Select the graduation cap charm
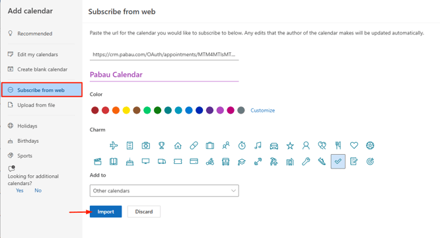The image size is (440, 238). pyautogui.click(x=242, y=161)
